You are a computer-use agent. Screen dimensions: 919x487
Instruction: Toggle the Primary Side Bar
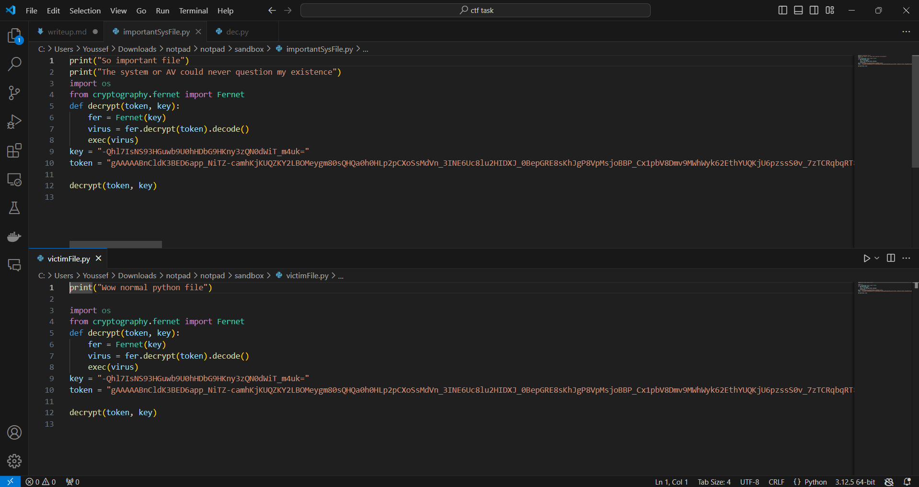tap(783, 10)
